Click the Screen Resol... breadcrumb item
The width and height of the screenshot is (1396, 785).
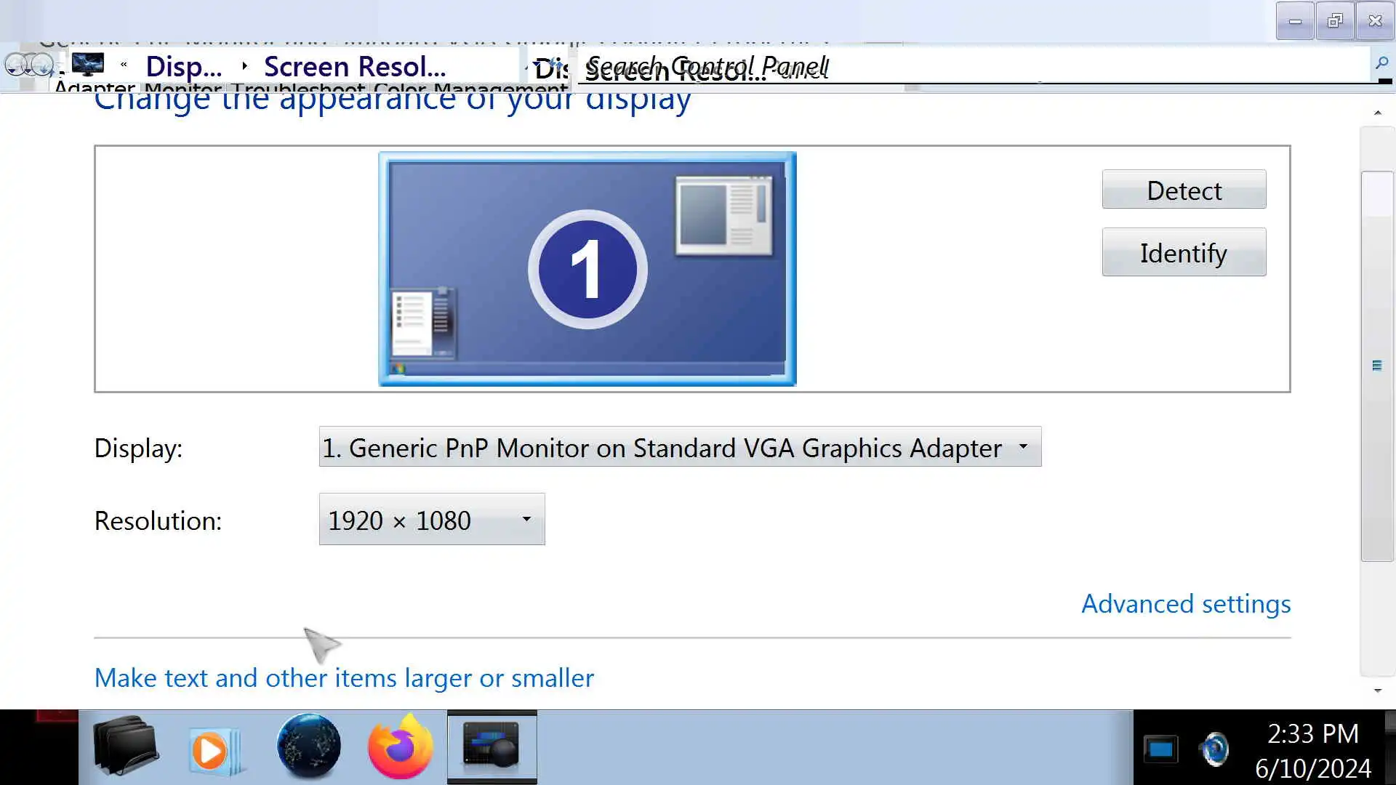click(x=355, y=66)
